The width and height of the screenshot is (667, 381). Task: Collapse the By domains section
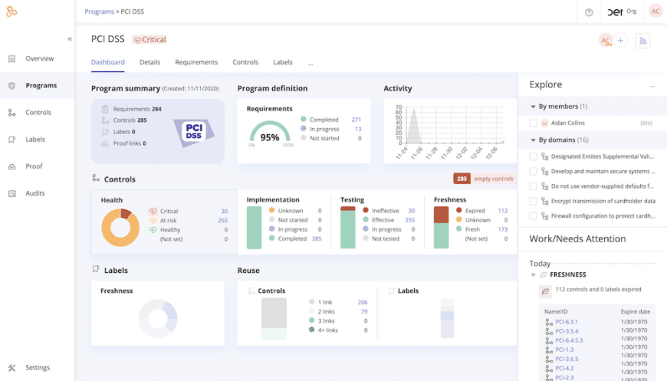533,140
